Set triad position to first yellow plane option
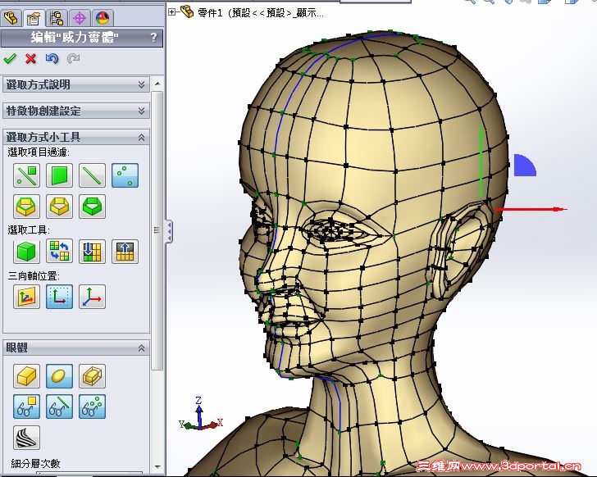 click(26, 297)
